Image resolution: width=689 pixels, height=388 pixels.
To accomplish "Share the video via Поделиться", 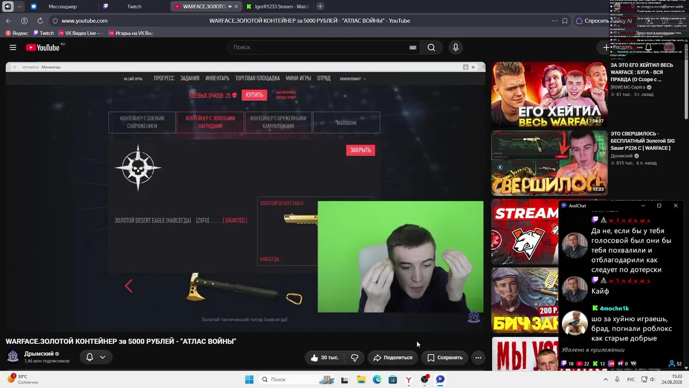I will click(393, 357).
